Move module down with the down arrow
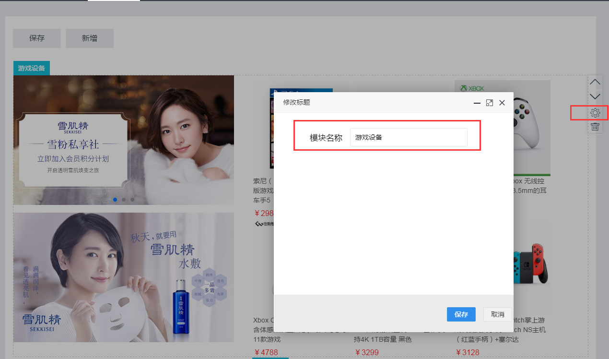Screen dimensions: 609x359 595,97
